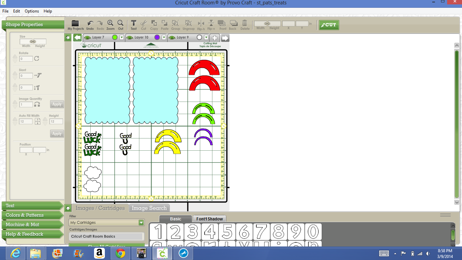Expand the Text panel
This screenshot has width=462, height=260.
[x=32, y=205]
